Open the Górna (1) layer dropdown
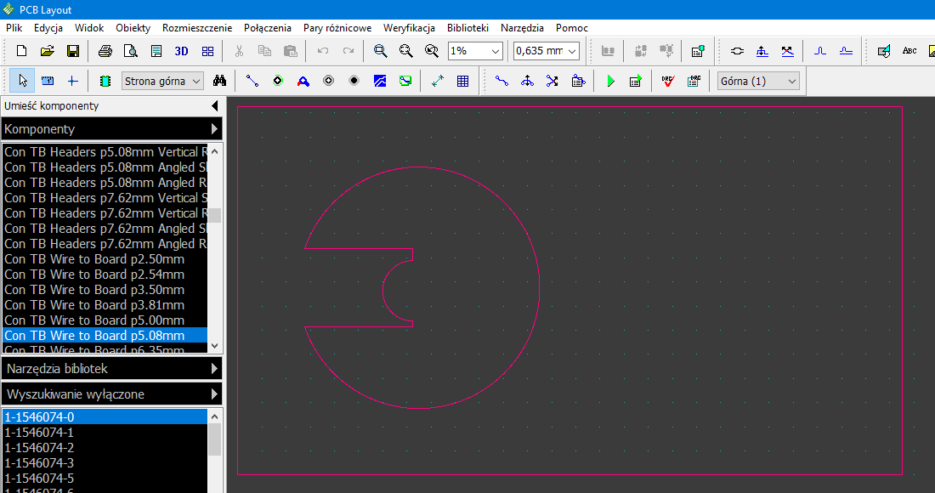The width and height of the screenshot is (935, 493). point(758,82)
